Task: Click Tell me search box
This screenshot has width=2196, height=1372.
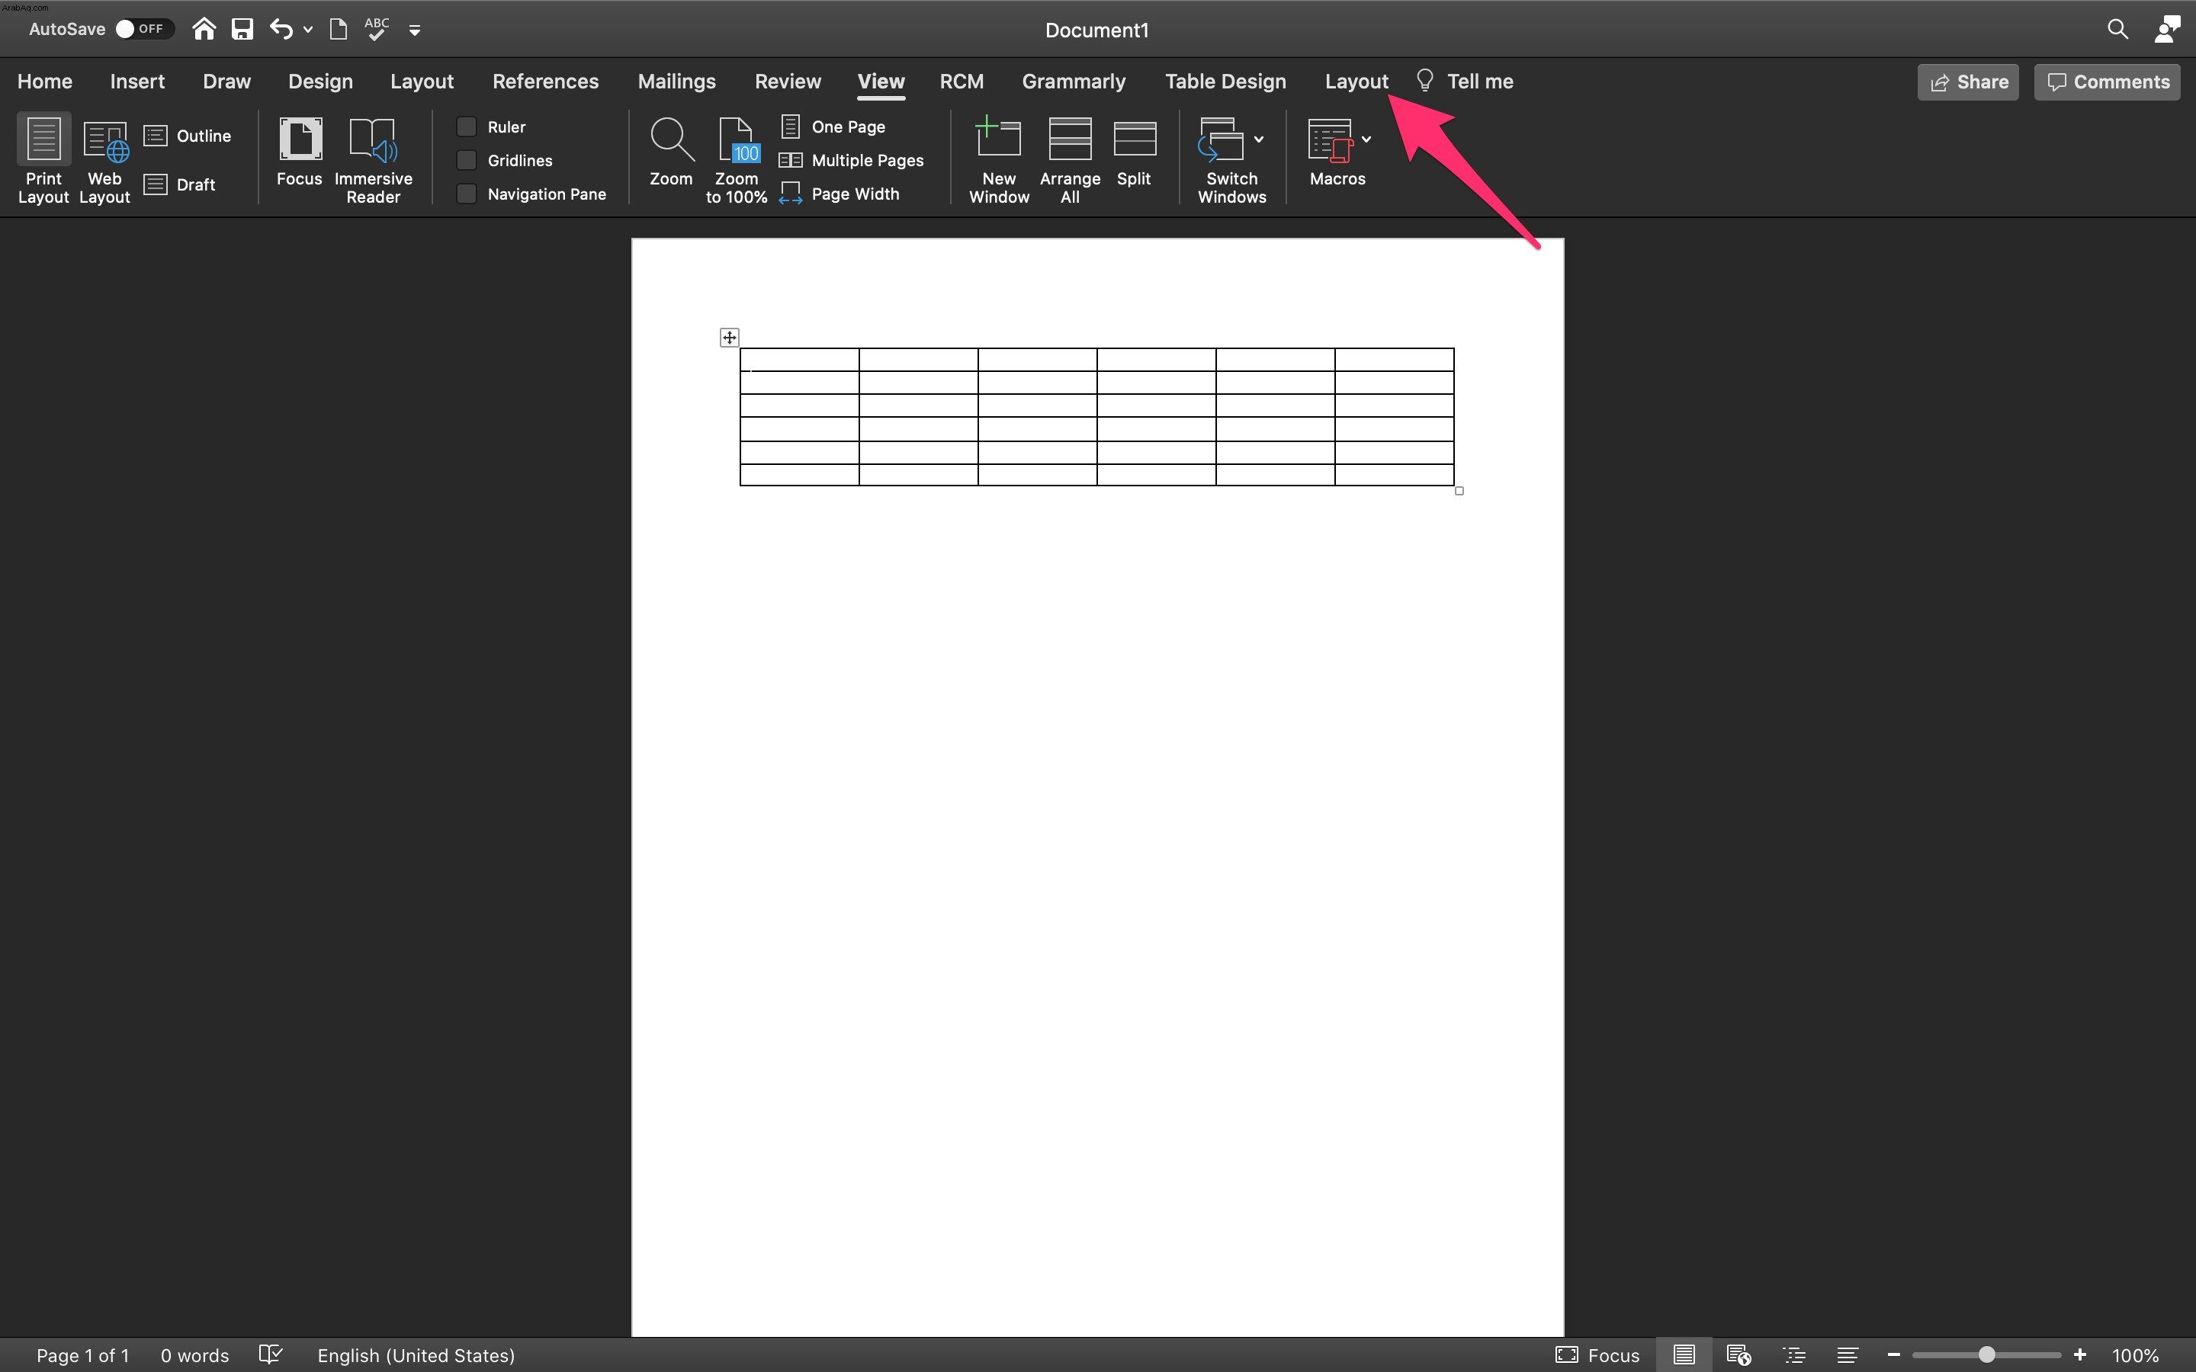Action: point(1465,81)
